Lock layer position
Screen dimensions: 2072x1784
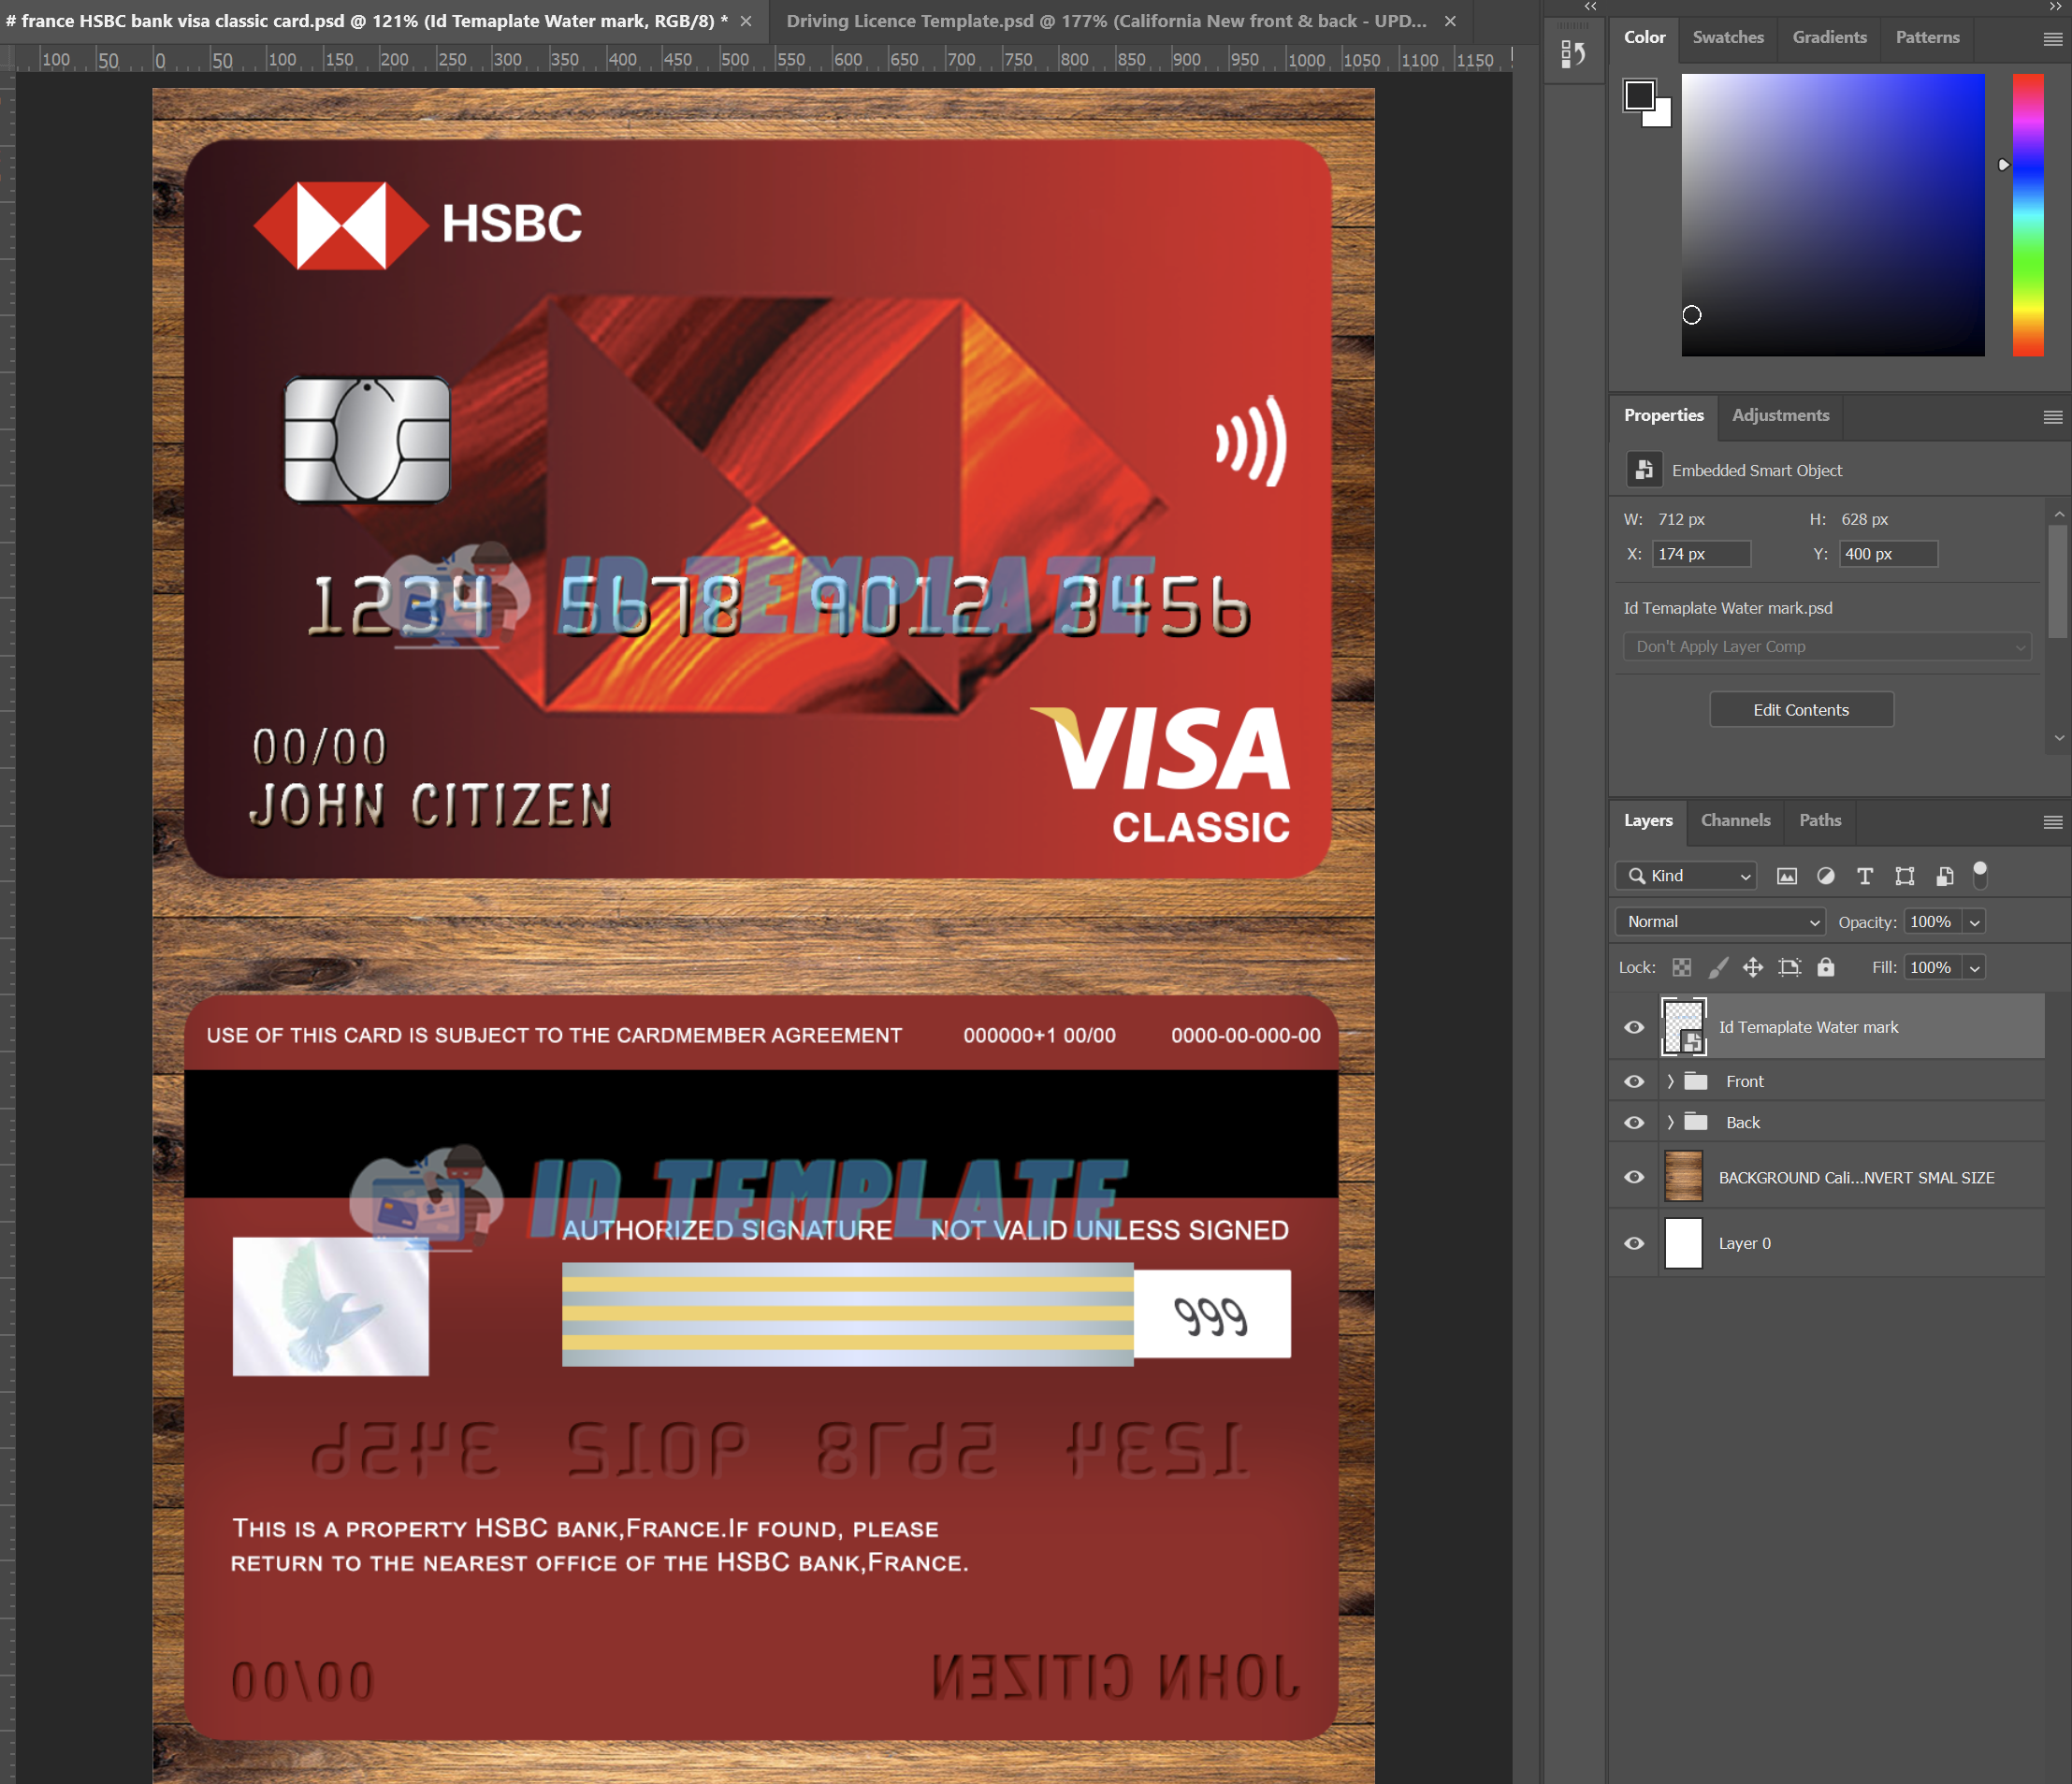tap(1753, 967)
